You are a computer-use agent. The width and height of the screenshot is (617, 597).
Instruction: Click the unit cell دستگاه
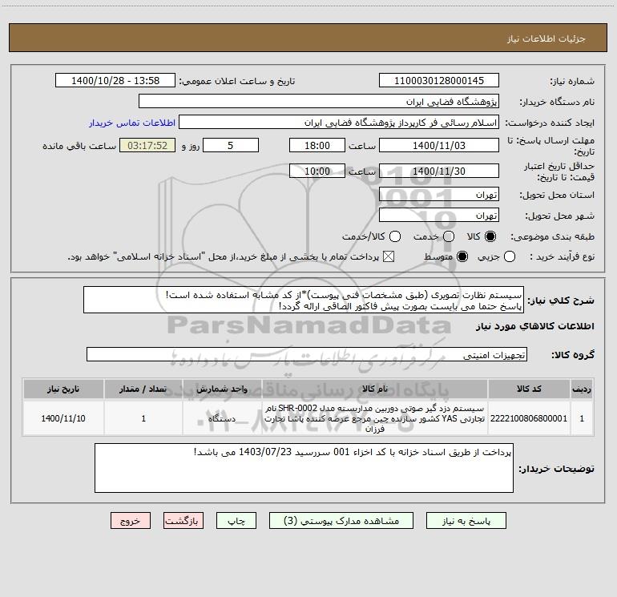click(x=222, y=418)
